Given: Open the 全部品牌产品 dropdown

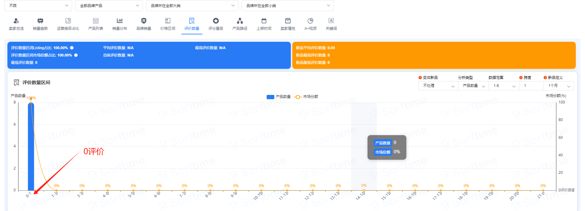Looking at the screenshot, I should (109, 6).
